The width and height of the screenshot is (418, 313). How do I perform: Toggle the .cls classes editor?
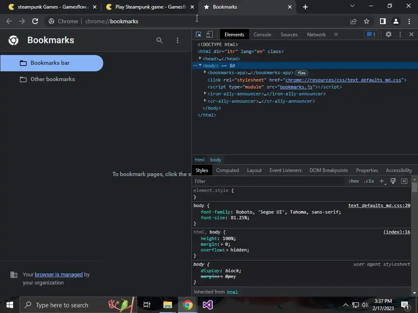point(369,181)
